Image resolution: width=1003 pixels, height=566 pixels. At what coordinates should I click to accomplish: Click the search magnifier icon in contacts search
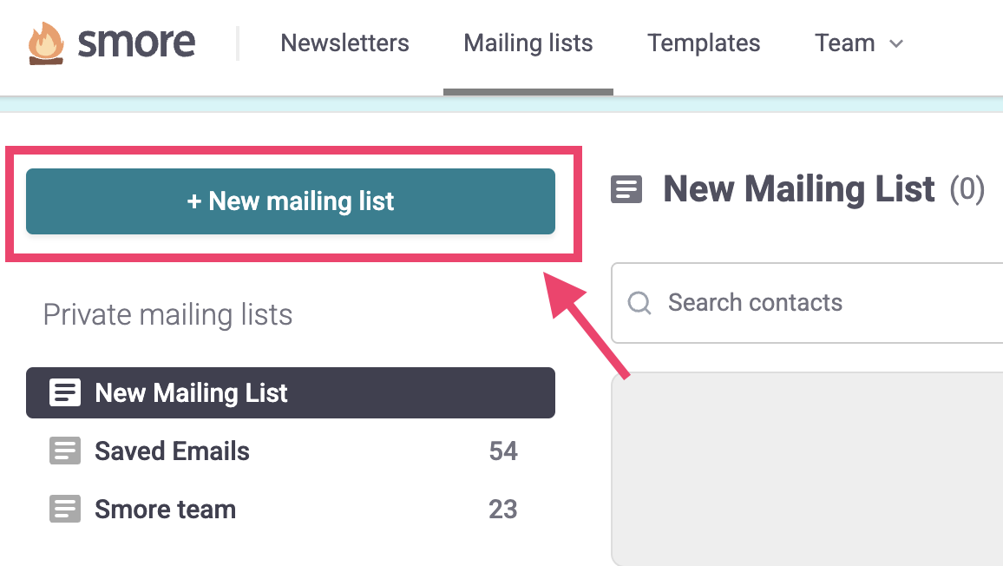(639, 302)
